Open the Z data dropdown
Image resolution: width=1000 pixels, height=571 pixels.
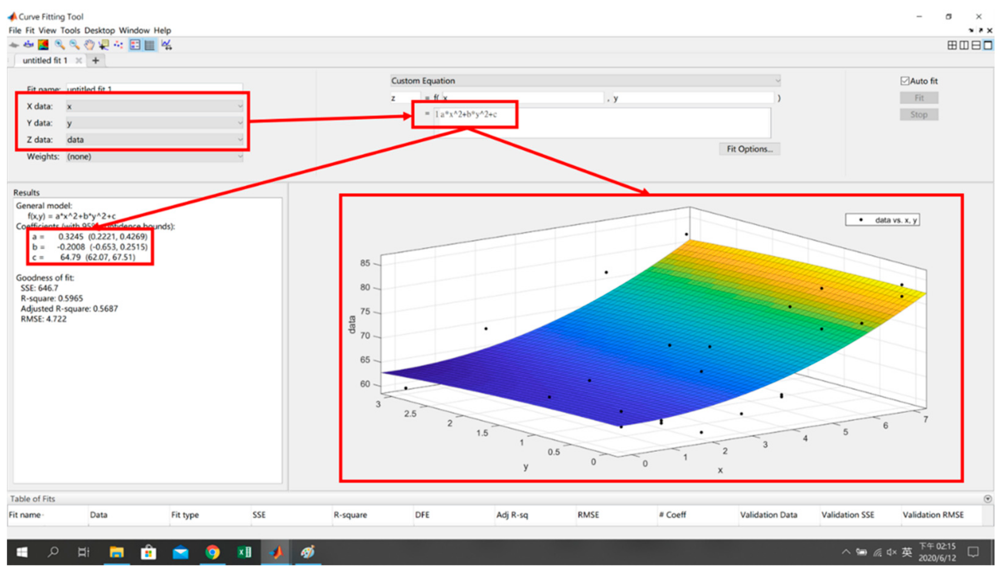tap(154, 140)
